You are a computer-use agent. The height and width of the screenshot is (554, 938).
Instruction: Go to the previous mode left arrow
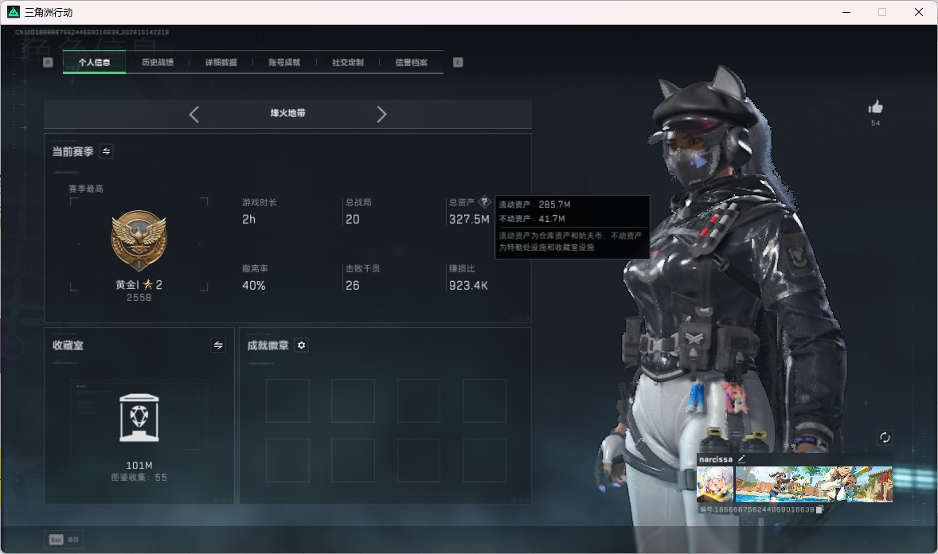click(x=193, y=115)
